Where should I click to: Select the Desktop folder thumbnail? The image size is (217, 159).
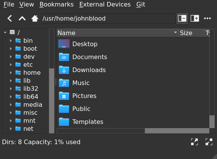coord(64,44)
